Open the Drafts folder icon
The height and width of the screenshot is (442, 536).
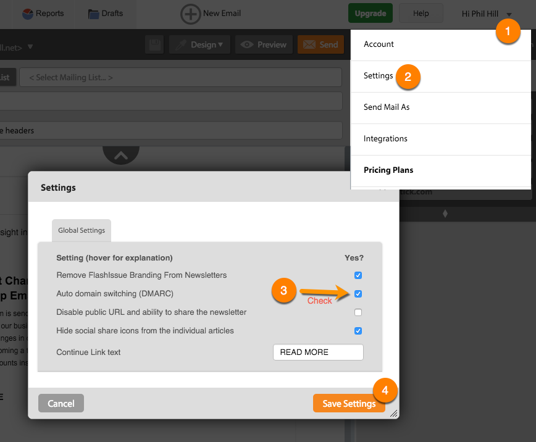[x=93, y=14]
